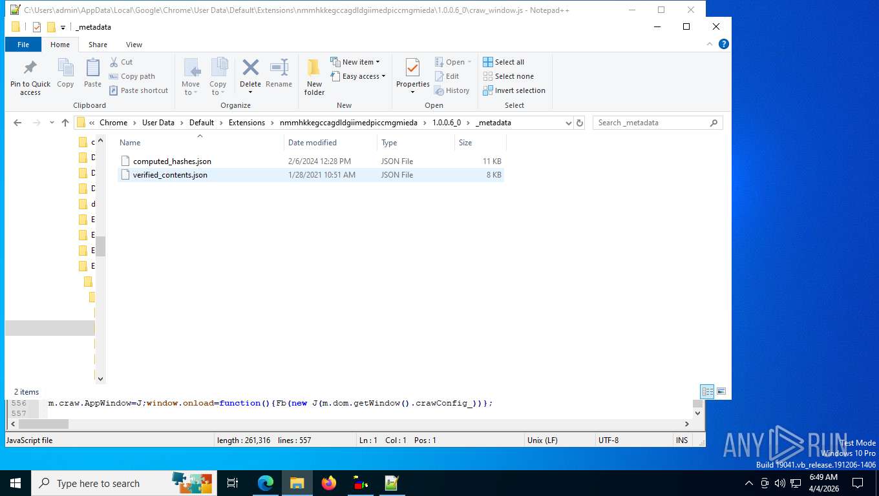Image resolution: width=879 pixels, height=496 pixels.
Task: Expand address bar history dropdown
Action: [x=568, y=123]
